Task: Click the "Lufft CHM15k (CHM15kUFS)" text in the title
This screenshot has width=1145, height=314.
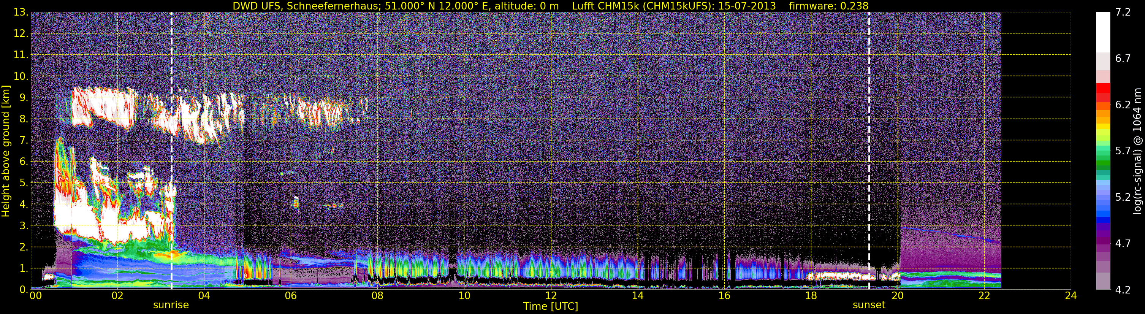Action: (x=643, y=6)
